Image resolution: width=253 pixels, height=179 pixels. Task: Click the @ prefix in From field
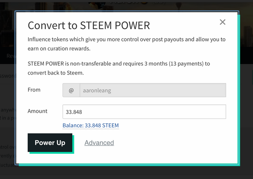(x=71, y=90)
